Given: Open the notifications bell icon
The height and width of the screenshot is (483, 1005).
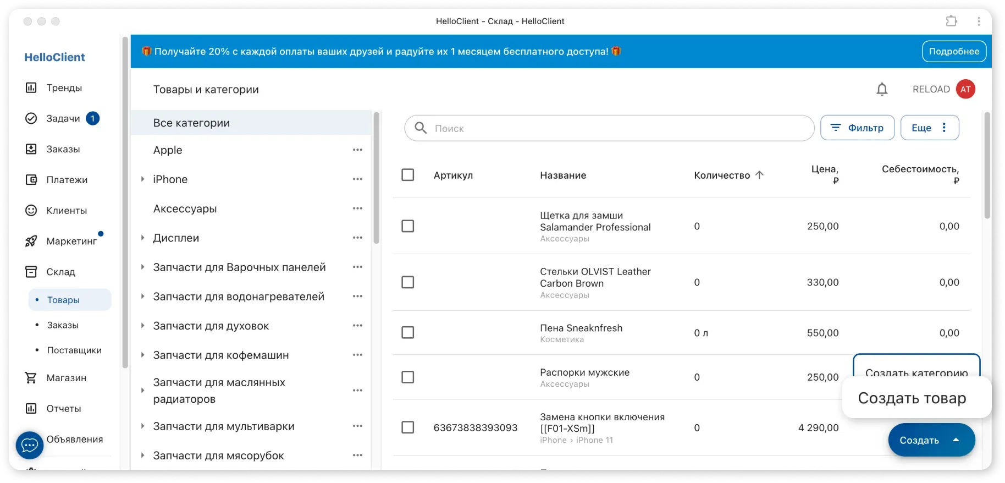Looking at the screenshot, I should 882,89.
